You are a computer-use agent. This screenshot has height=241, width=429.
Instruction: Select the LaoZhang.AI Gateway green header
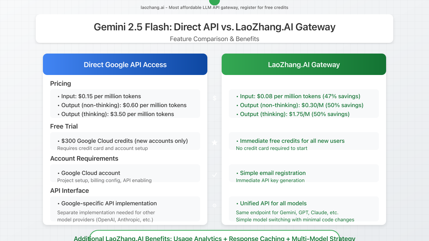(304, 64)
